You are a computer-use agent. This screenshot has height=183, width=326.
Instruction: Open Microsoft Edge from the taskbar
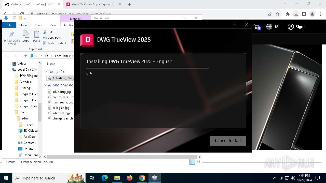click(x=105, y=178)
